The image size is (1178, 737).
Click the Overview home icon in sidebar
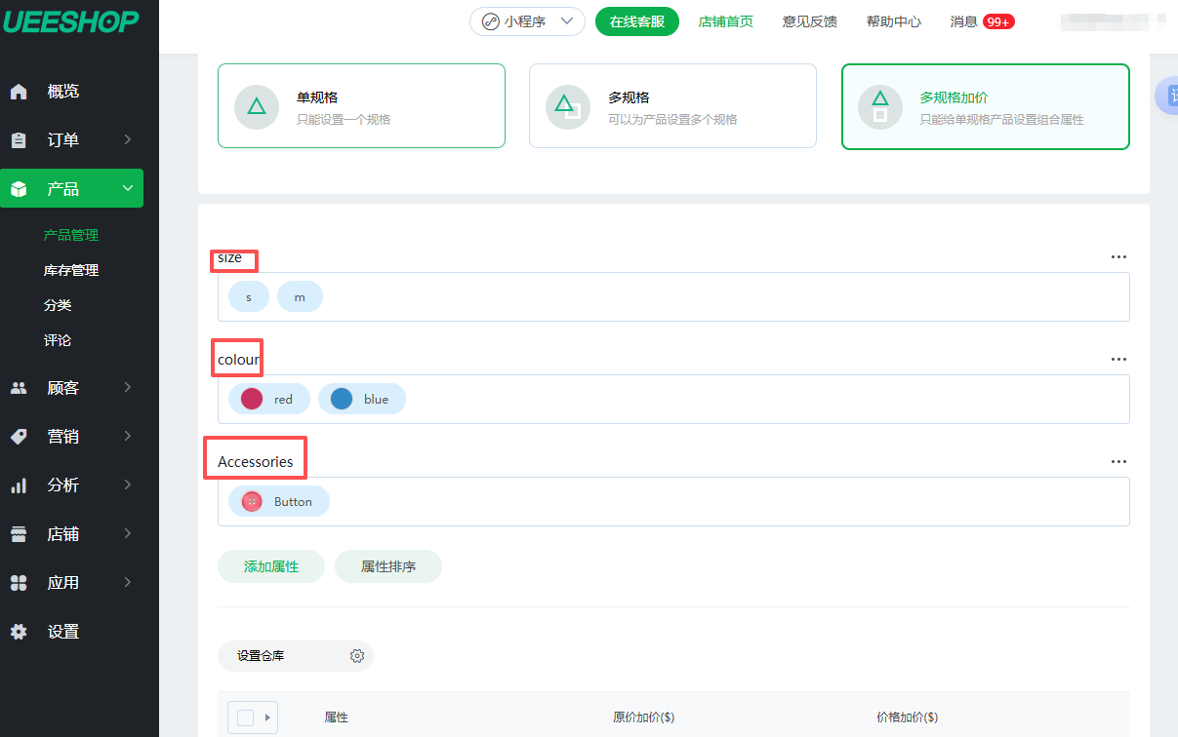pos(19,92)
